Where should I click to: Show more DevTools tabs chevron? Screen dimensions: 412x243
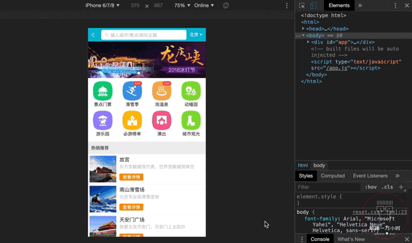(x=360, y=5)
